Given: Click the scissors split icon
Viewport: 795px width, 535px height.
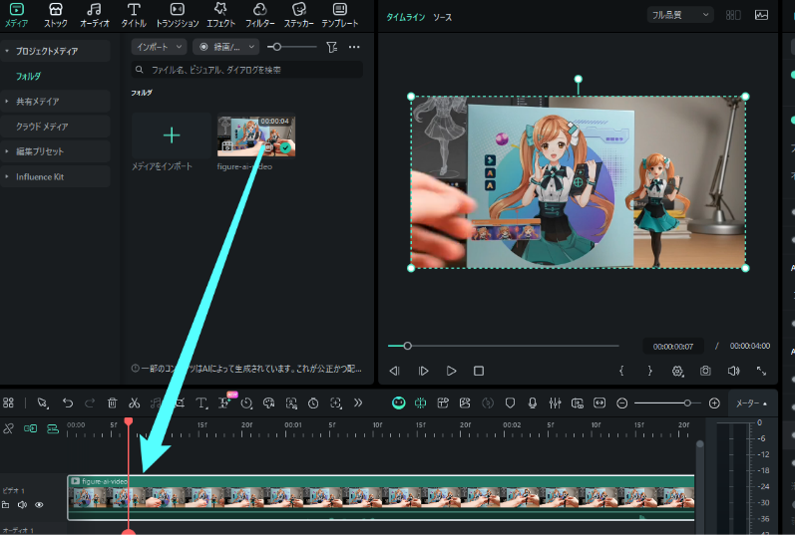Looking at the screenshot, I should 135,403.
